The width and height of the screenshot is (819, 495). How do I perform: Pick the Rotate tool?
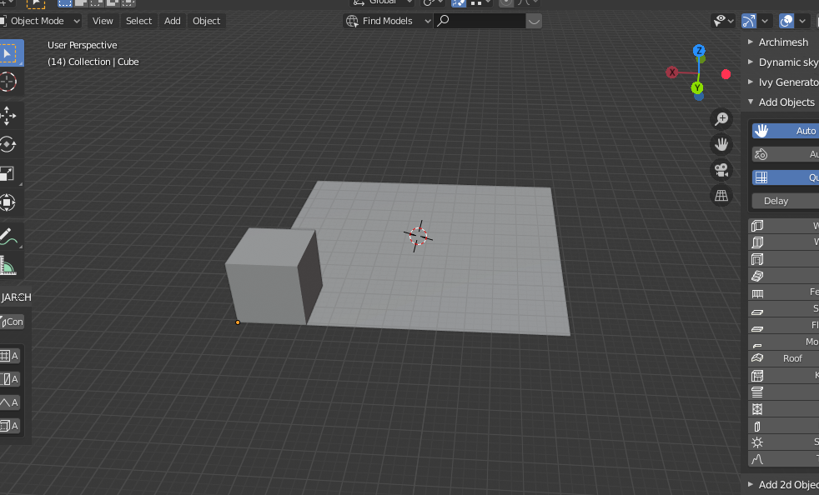tap(9, 145)
